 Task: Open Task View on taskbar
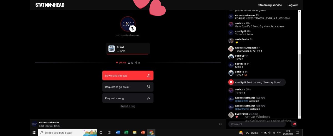(109, 133)
